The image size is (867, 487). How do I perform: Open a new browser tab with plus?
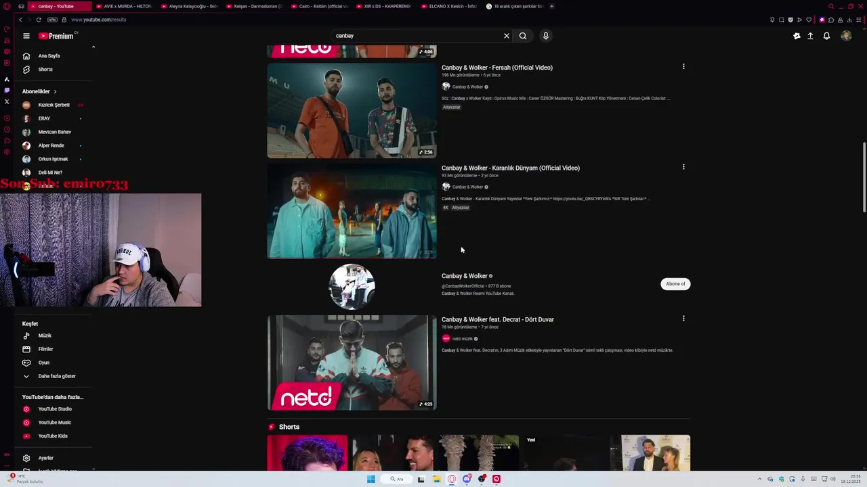pyautogui.click(x=551, y=6)
